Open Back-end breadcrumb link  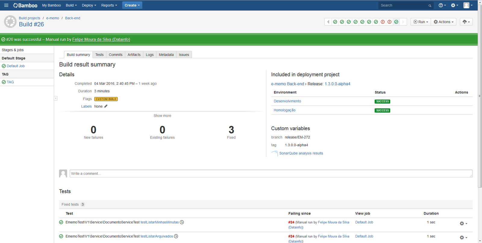coord(73,18)
